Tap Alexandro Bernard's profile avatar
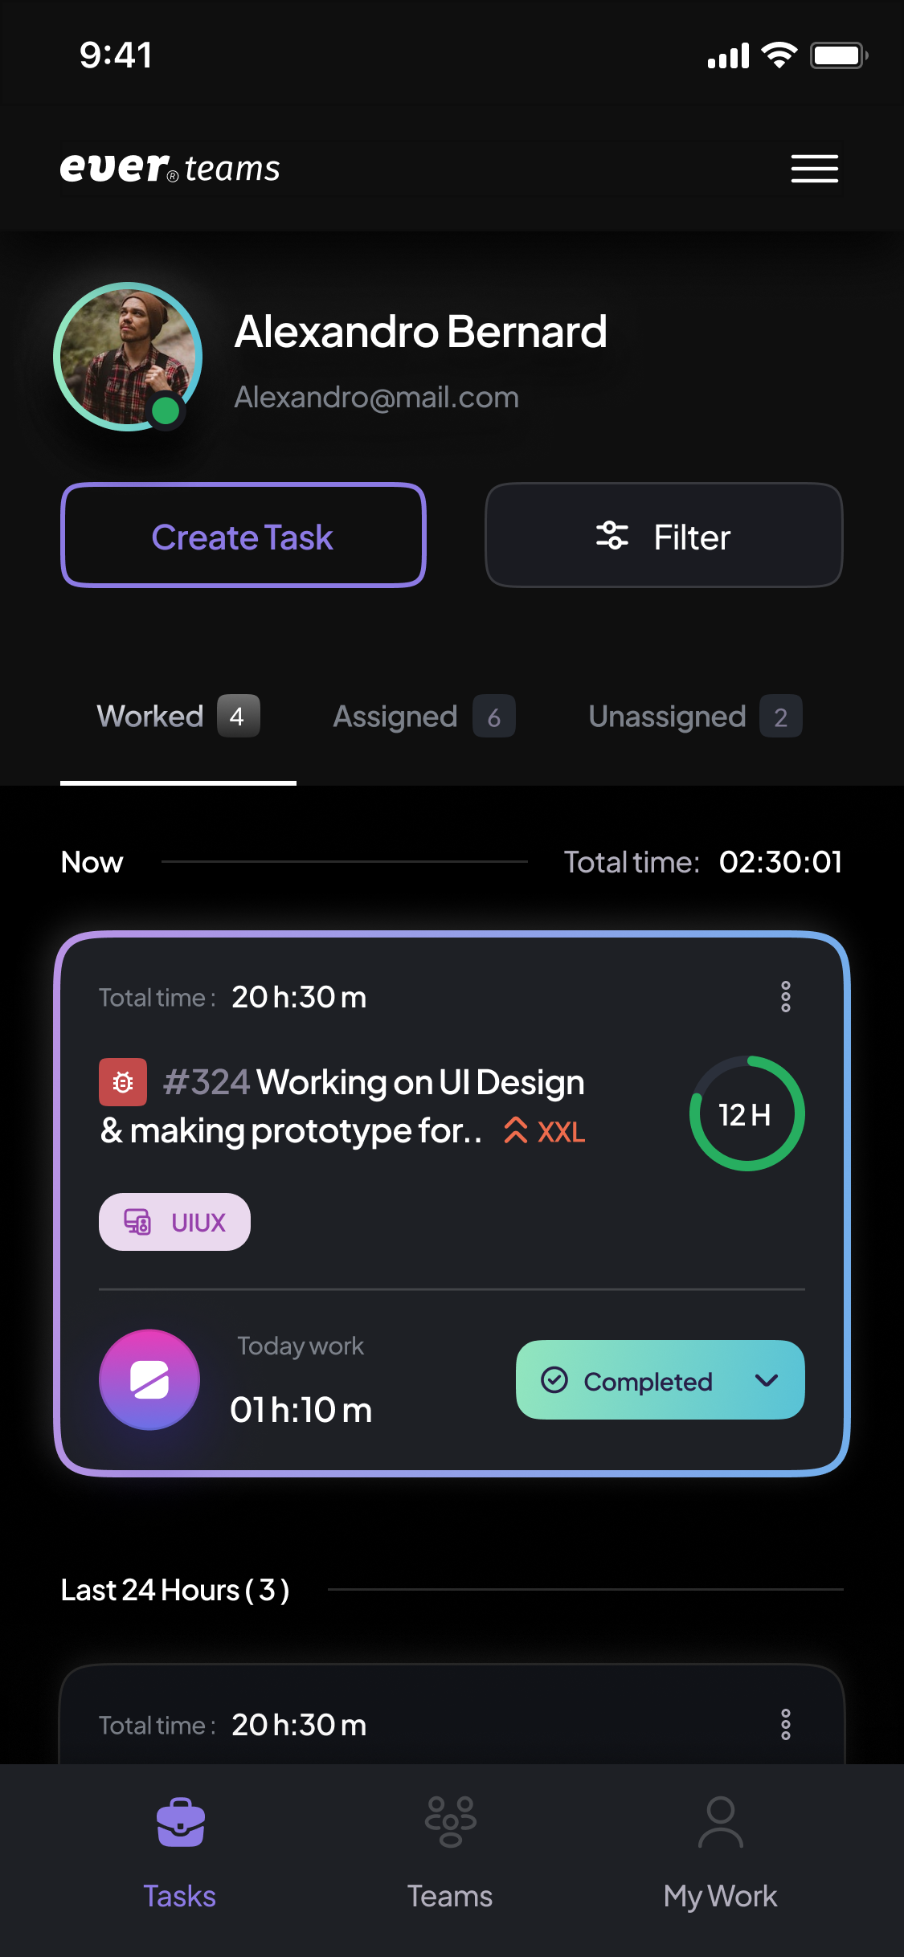 (x=128, y=357)
